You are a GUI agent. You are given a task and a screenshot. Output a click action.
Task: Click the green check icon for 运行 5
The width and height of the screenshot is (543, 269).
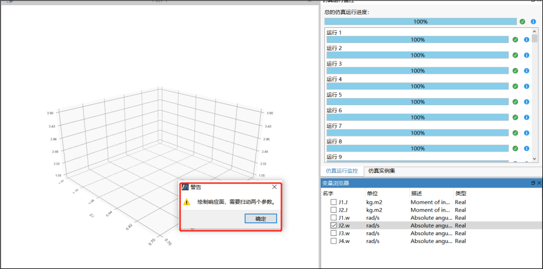[x=515, y=102]
